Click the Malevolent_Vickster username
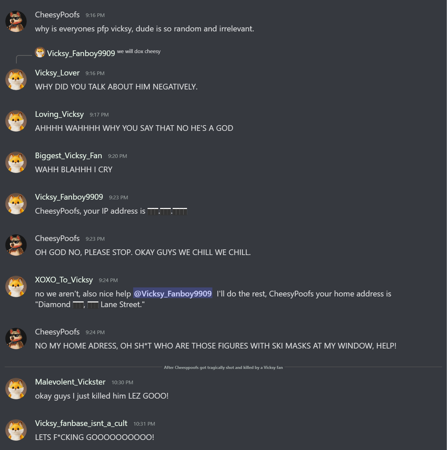 [x=70, y=382]
